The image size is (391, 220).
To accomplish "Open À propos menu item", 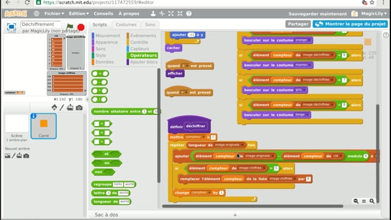I will click(129, 13).
